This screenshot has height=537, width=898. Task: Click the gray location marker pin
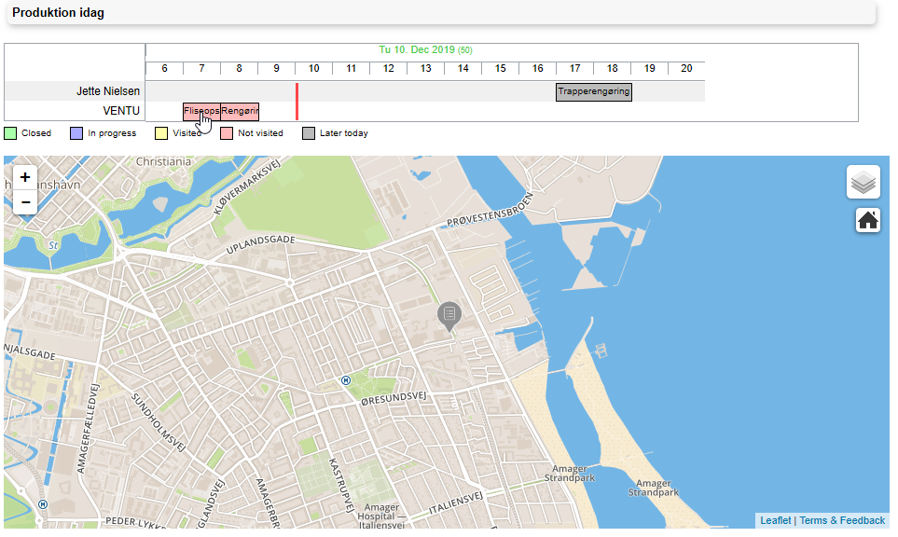449,315
